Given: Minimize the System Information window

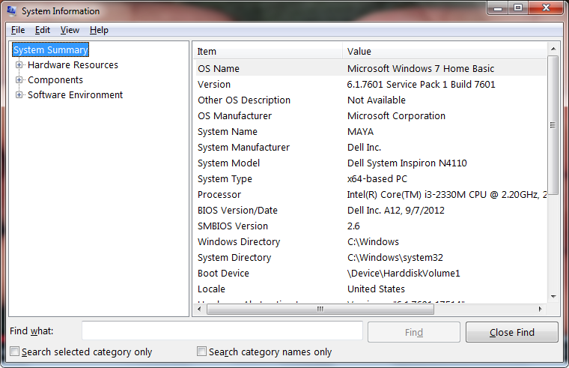Looking at the screenshot, I should (498, 8).
